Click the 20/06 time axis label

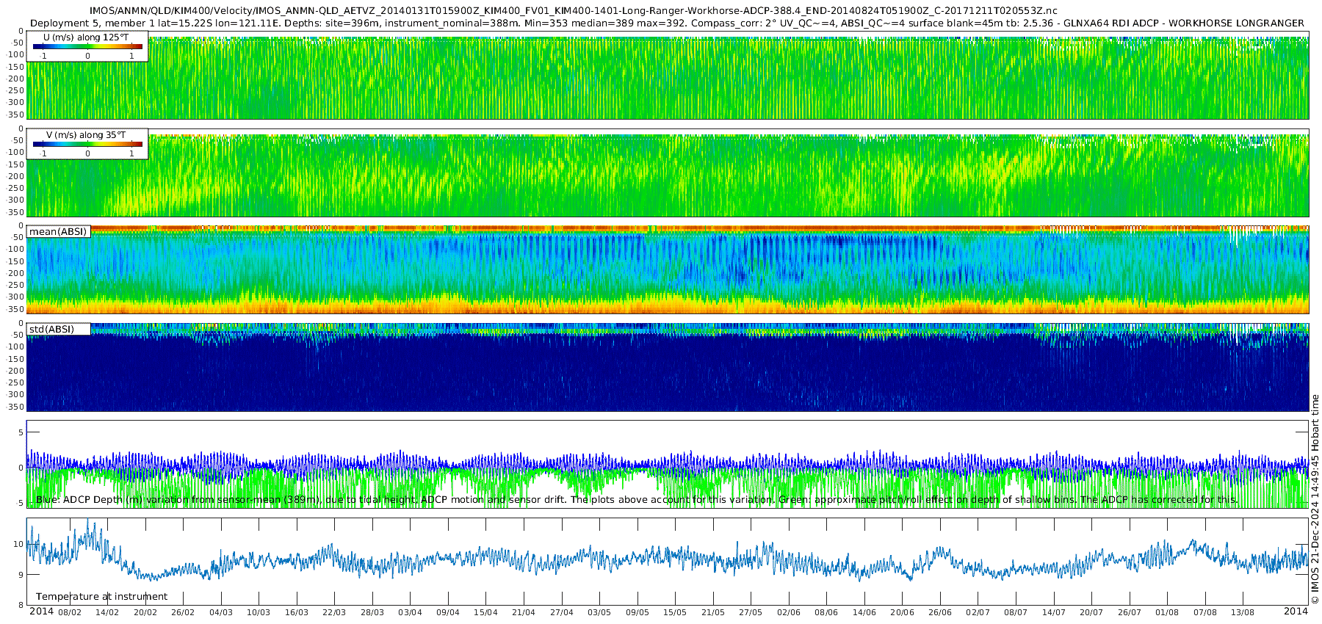point(902,612)
